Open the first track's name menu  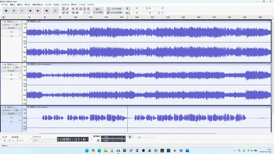[11, 22]
